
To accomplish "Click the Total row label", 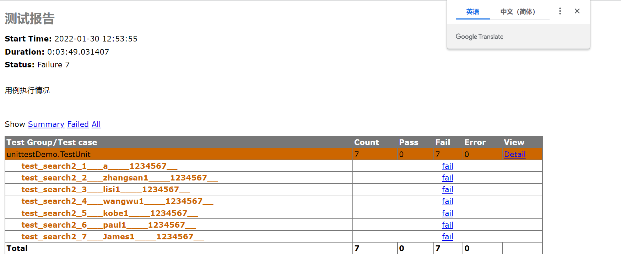I will tap(17, 248).
